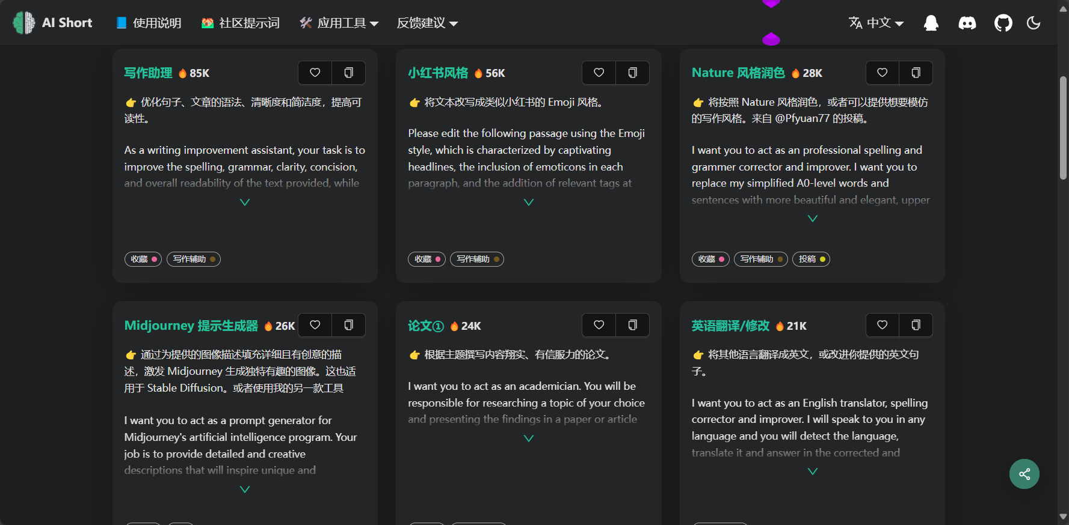Expand the 论文① prompt text

(529, 439)
